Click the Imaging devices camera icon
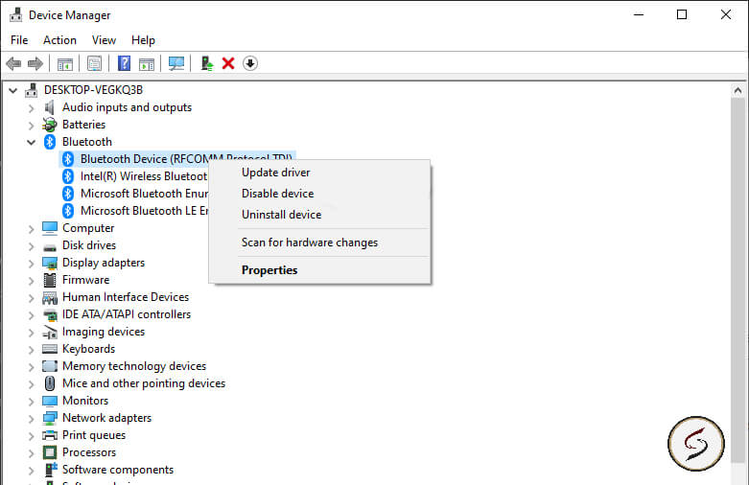The image size is (749, 485). 50,332
